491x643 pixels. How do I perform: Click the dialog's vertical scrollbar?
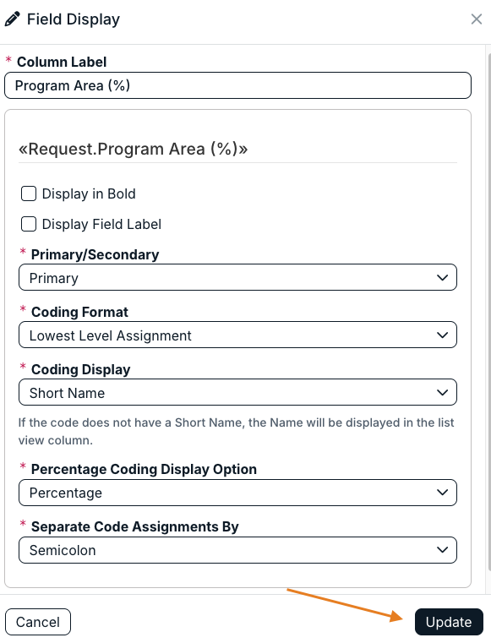click(489, 312)
